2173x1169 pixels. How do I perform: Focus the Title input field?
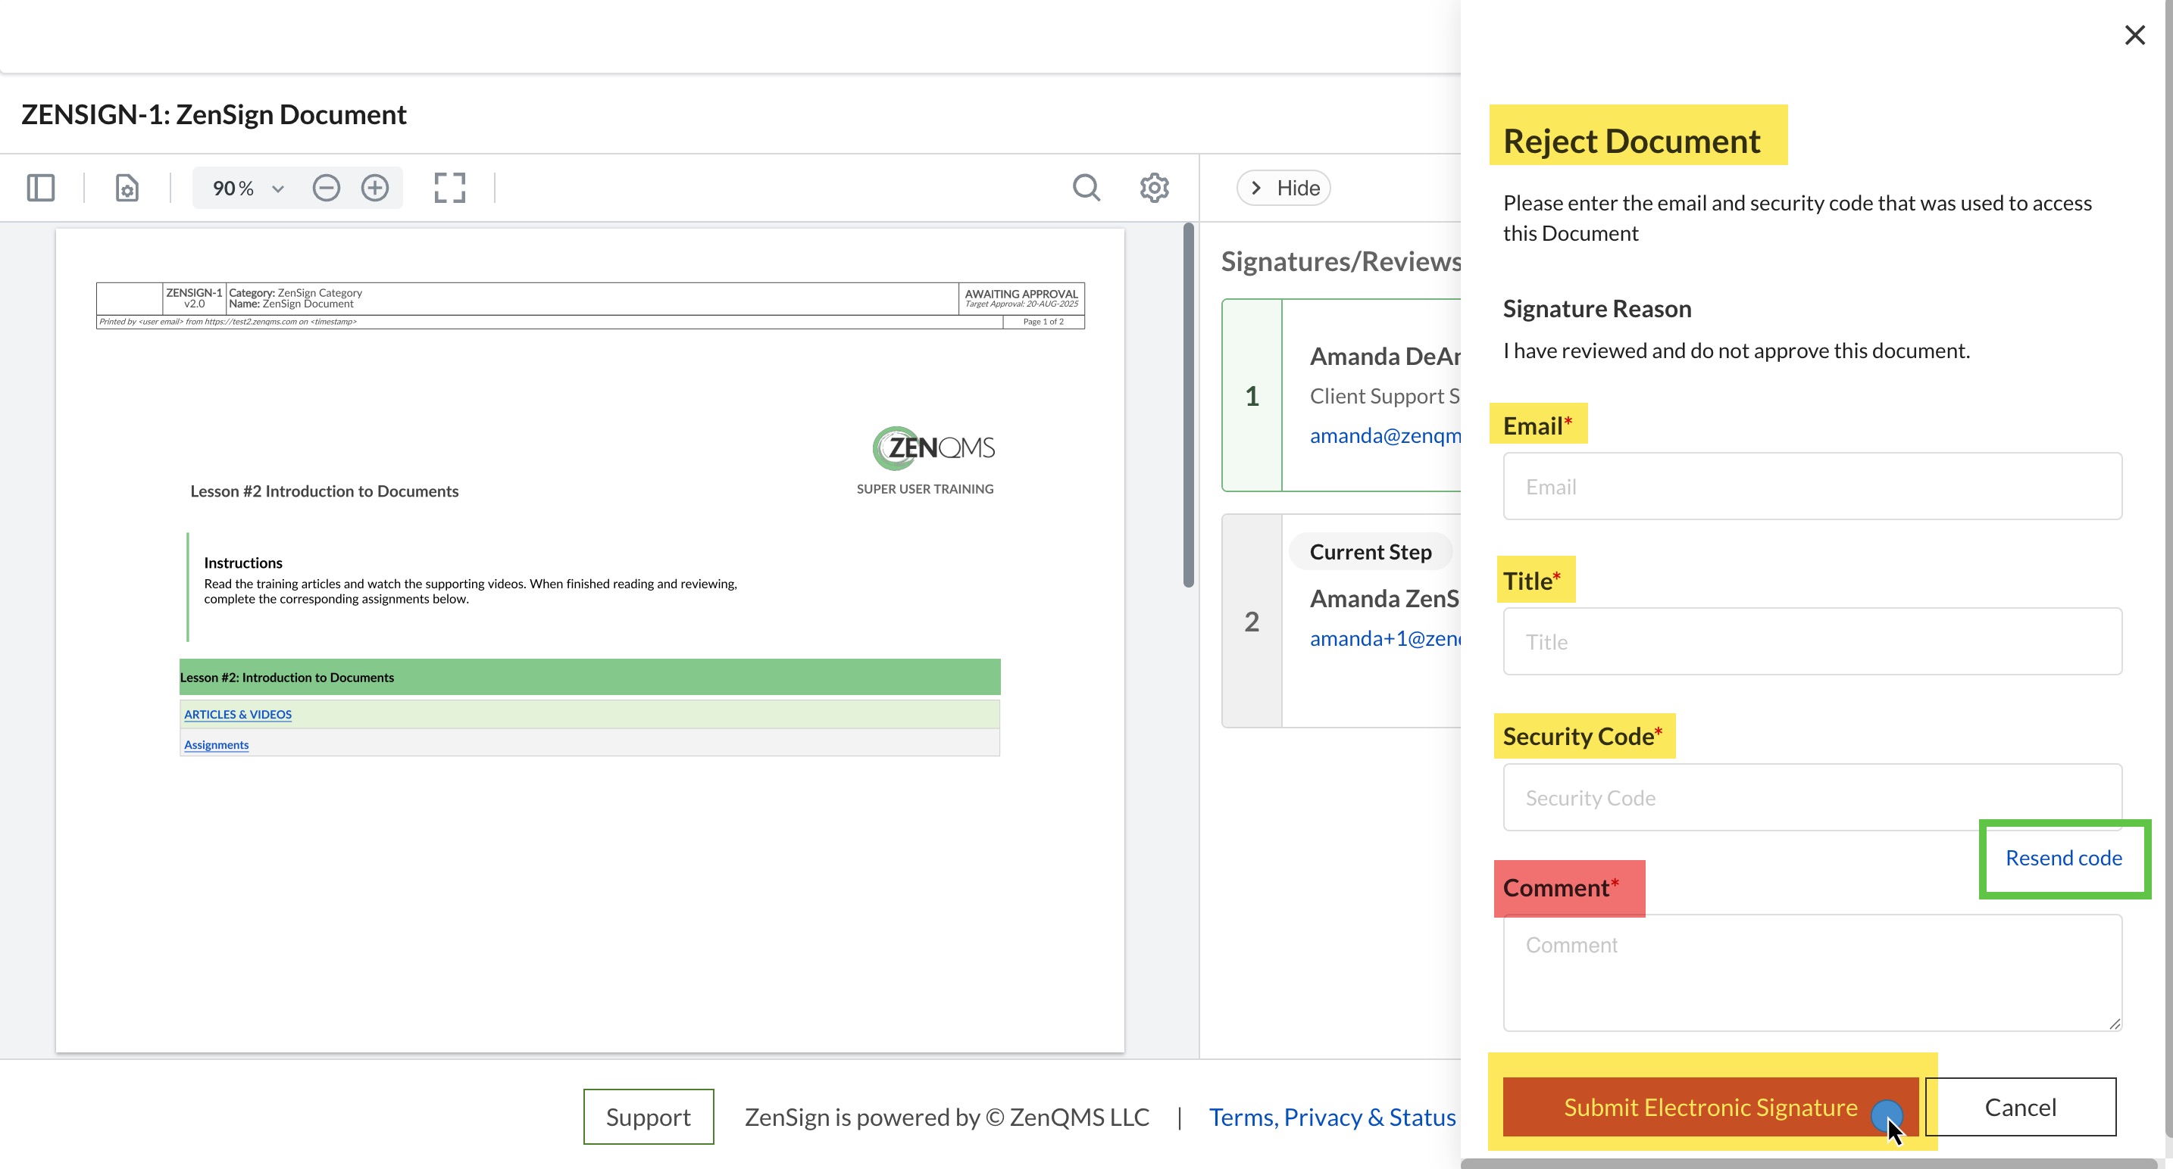(1812, 641)
